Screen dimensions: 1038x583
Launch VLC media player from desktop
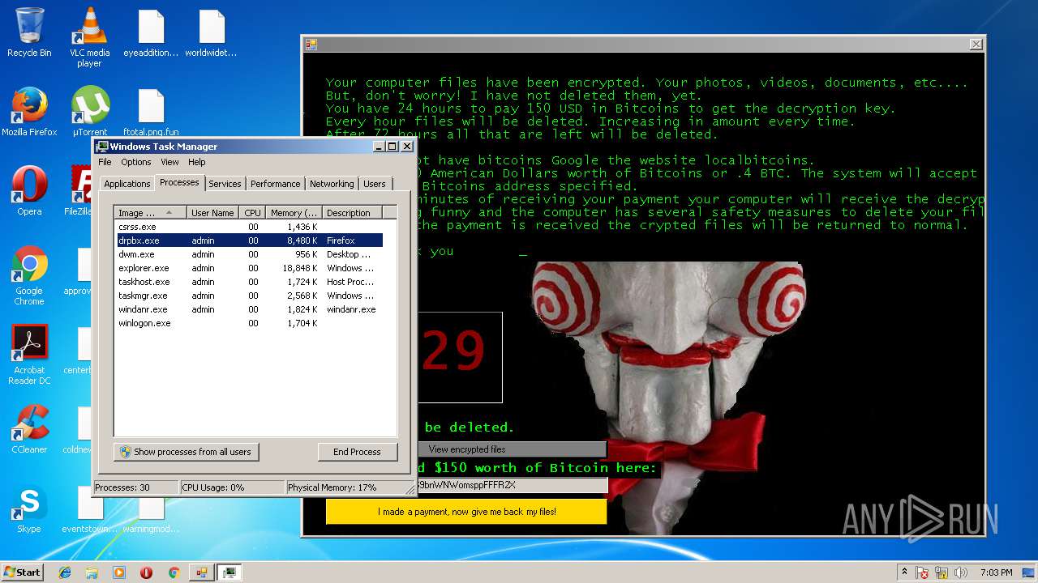pos(90,37)
